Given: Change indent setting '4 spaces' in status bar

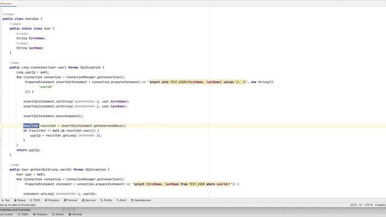Looking at the screenshot, I should [x=381, y=205].
